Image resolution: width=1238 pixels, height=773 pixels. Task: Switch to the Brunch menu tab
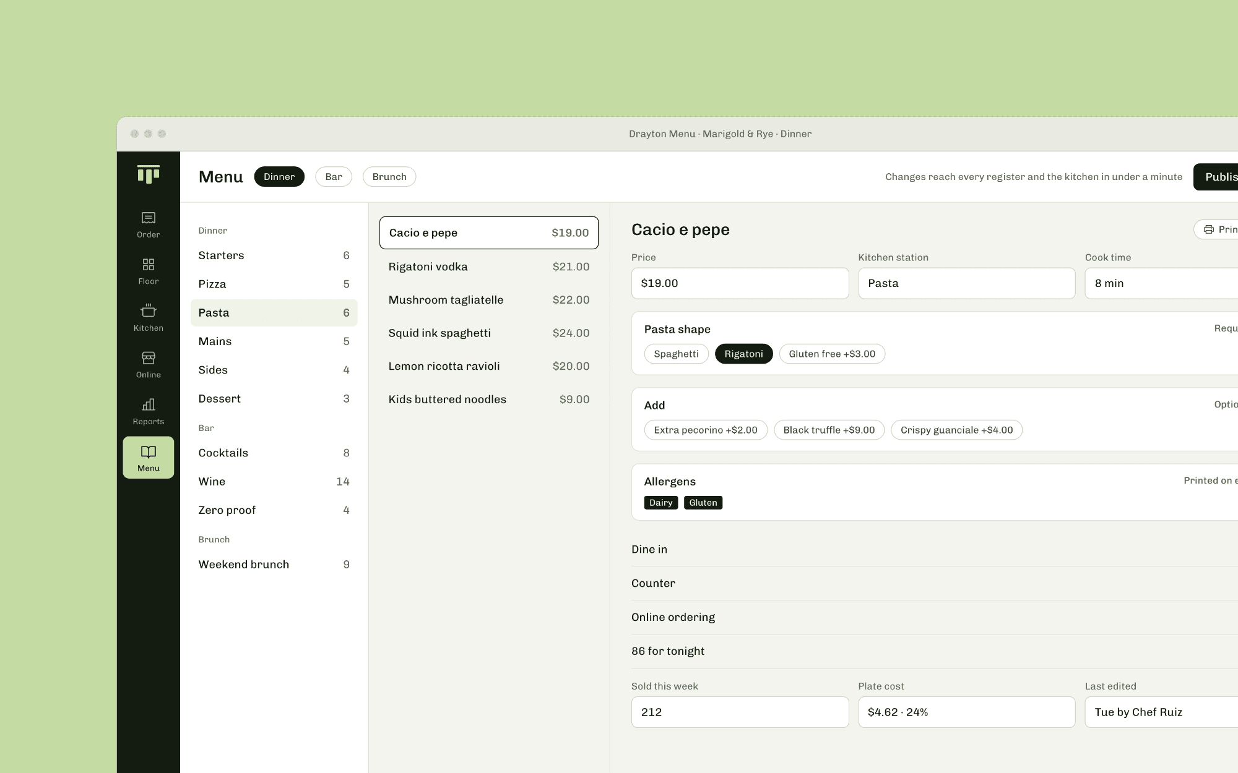[x=389, y=177]
